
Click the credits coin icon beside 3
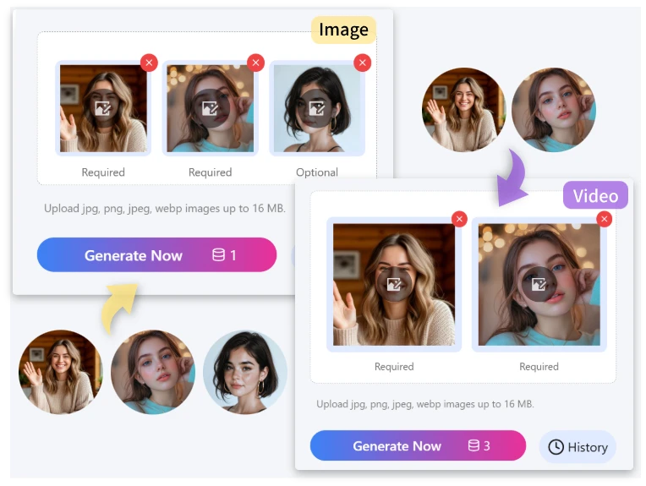coord(474,445)
